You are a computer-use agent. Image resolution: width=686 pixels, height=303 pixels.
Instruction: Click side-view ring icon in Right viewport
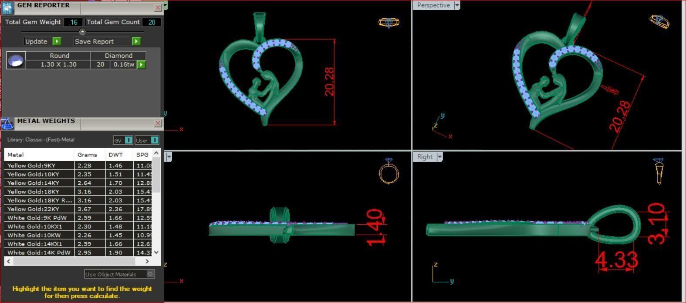point(659,171)
